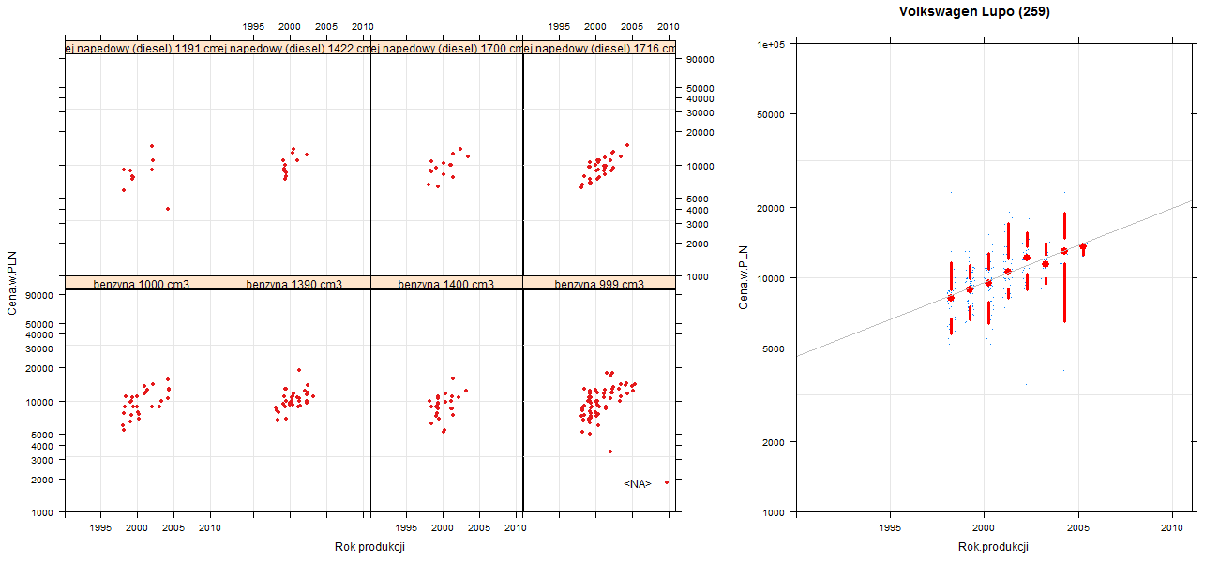
Task: Click the '5000' tick on the Lupo plot axis
Action: pyautogui.click(x=775, y=348)
